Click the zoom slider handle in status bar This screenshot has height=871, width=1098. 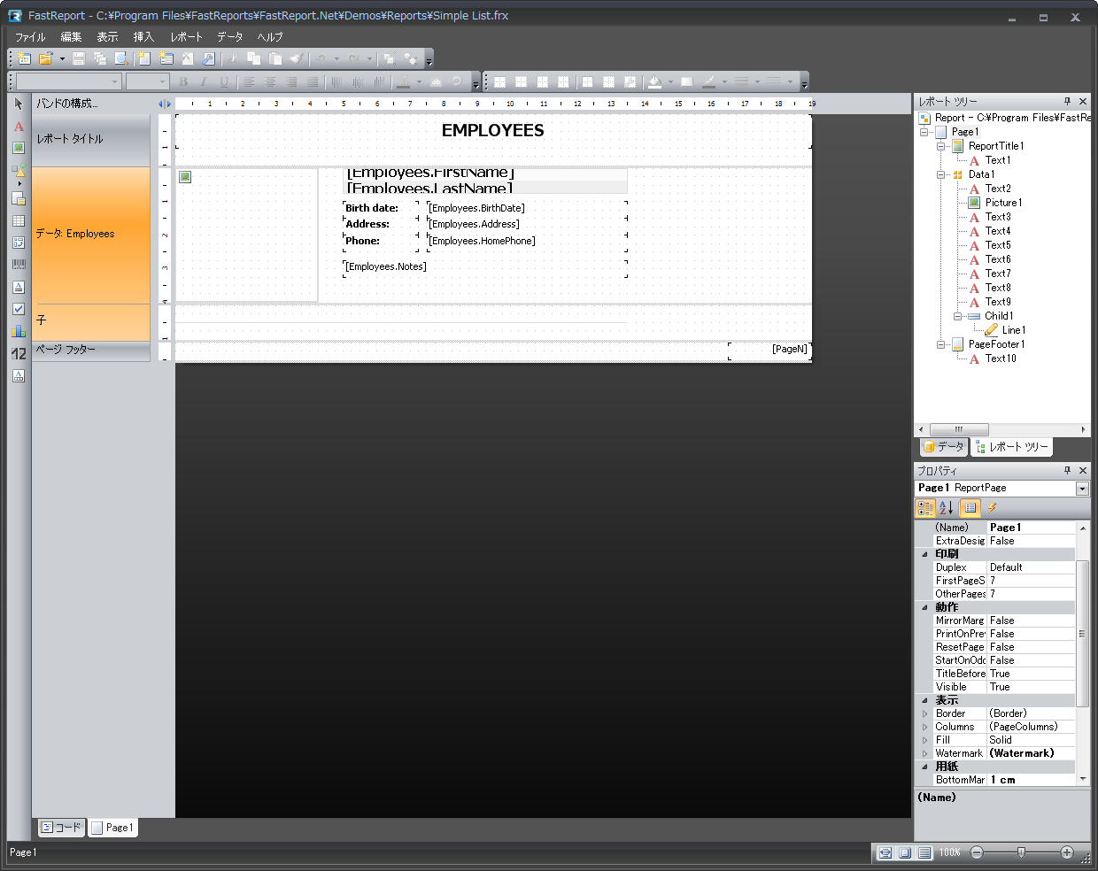coord(1021,852)
